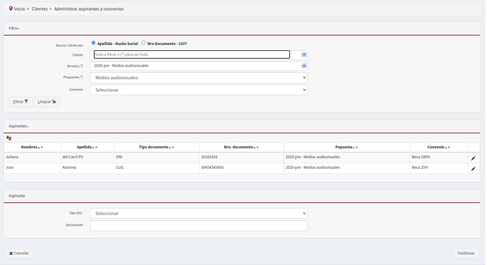Open the Propuesta dropdown
Image resolution: width=487 pixels, height=265 pixels.
tap(199, 78)
